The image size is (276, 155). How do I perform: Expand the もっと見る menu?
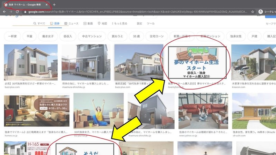[x=119, y=23]
